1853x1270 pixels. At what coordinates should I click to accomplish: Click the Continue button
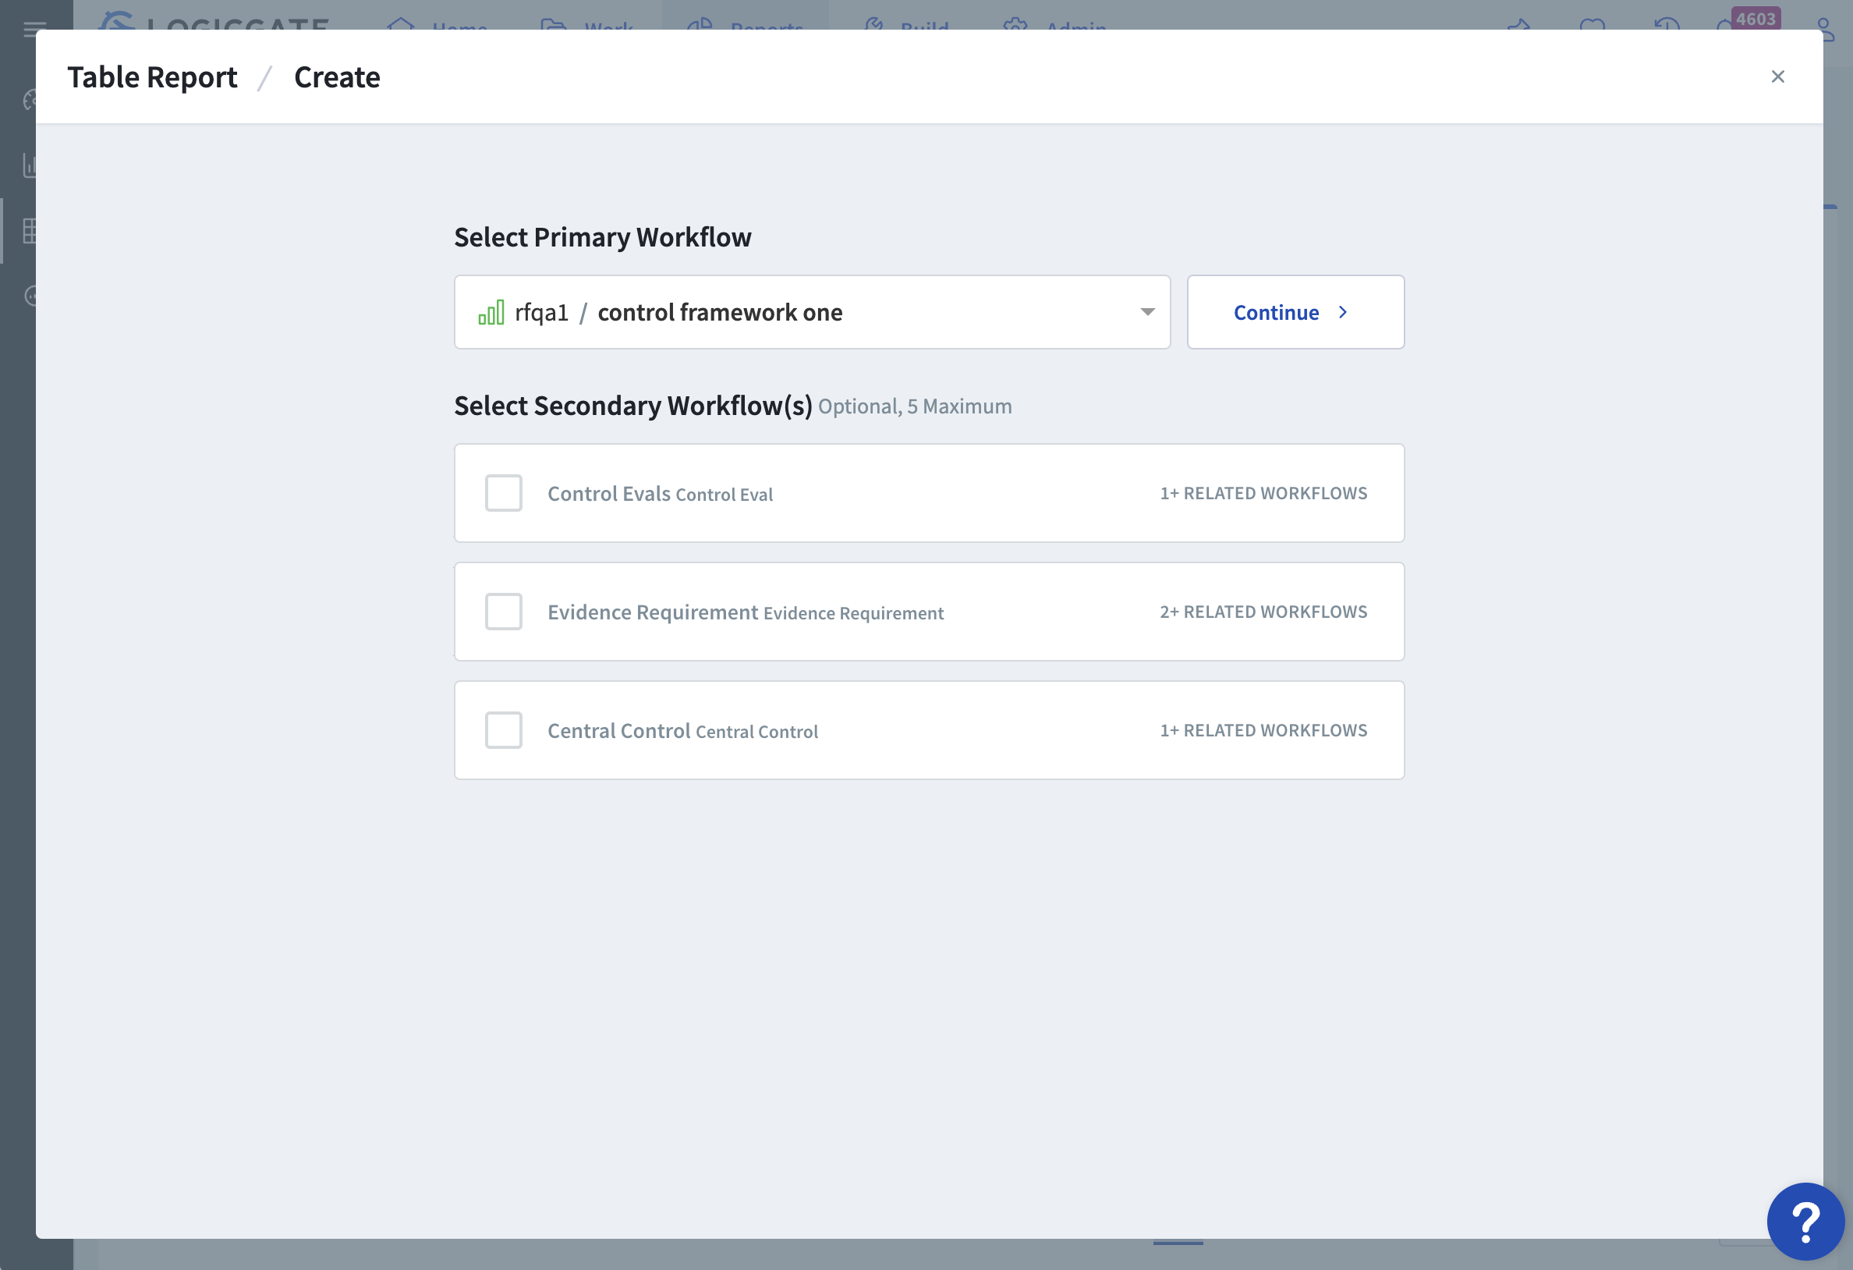click(x=1295, y=312)
